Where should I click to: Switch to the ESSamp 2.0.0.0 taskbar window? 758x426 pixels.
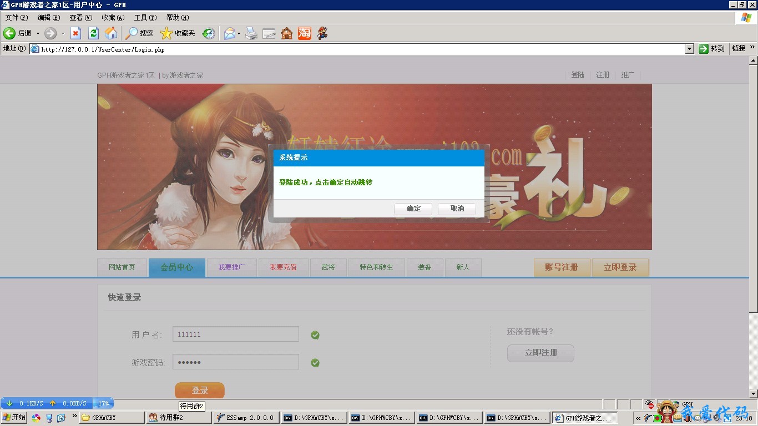click(x=246, y=418)
